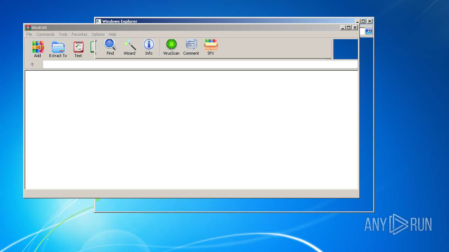Click the Comment toolbar icon
The width and height of the screenshot is (449, 252).
(191, 47)
